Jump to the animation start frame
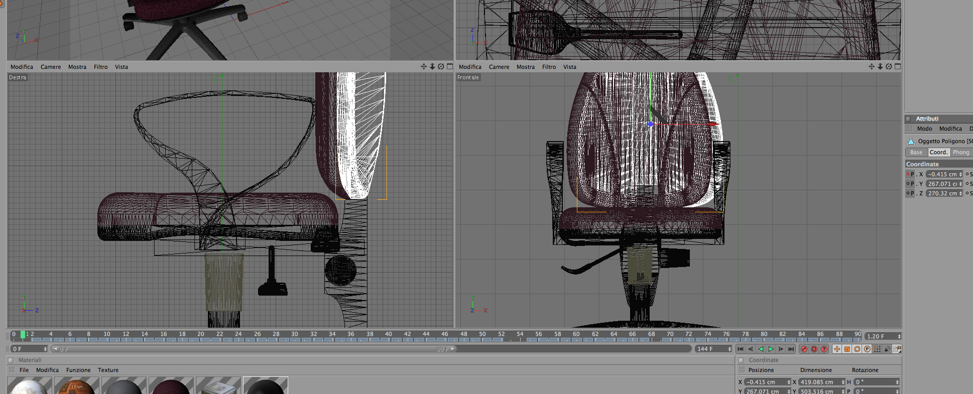This screenshot has width=973, height=394. 741,349
